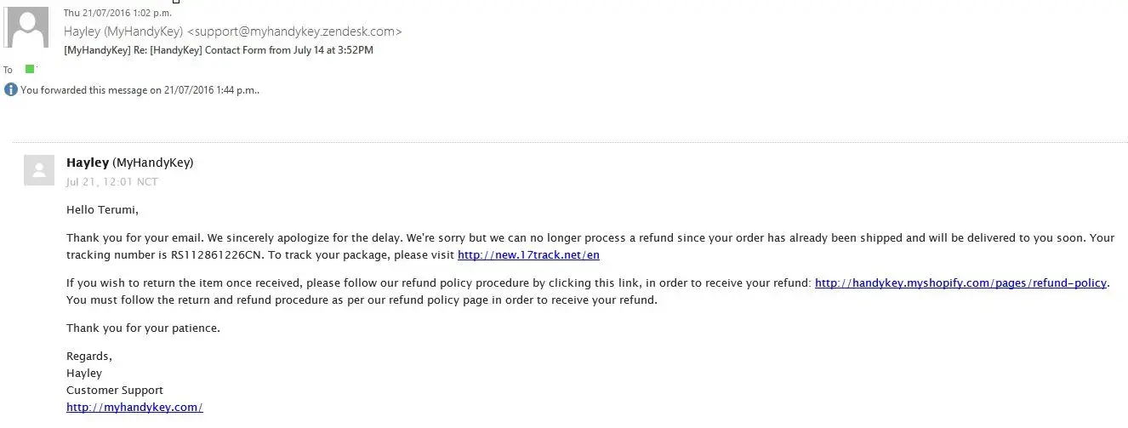Image resolution: width=1128 pixels, height=428 pixels.
Task: Click the 'Thank you for your patience.' line
Action: point(143,328)
